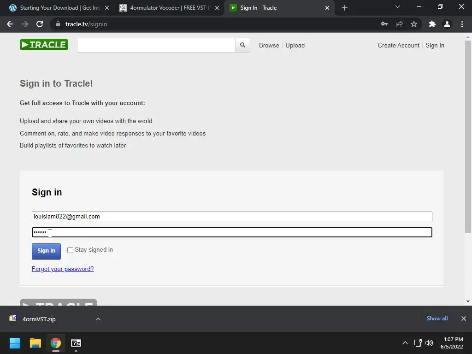472x354 pixels.
Task: Go forward in browser history
Action: 25,24
